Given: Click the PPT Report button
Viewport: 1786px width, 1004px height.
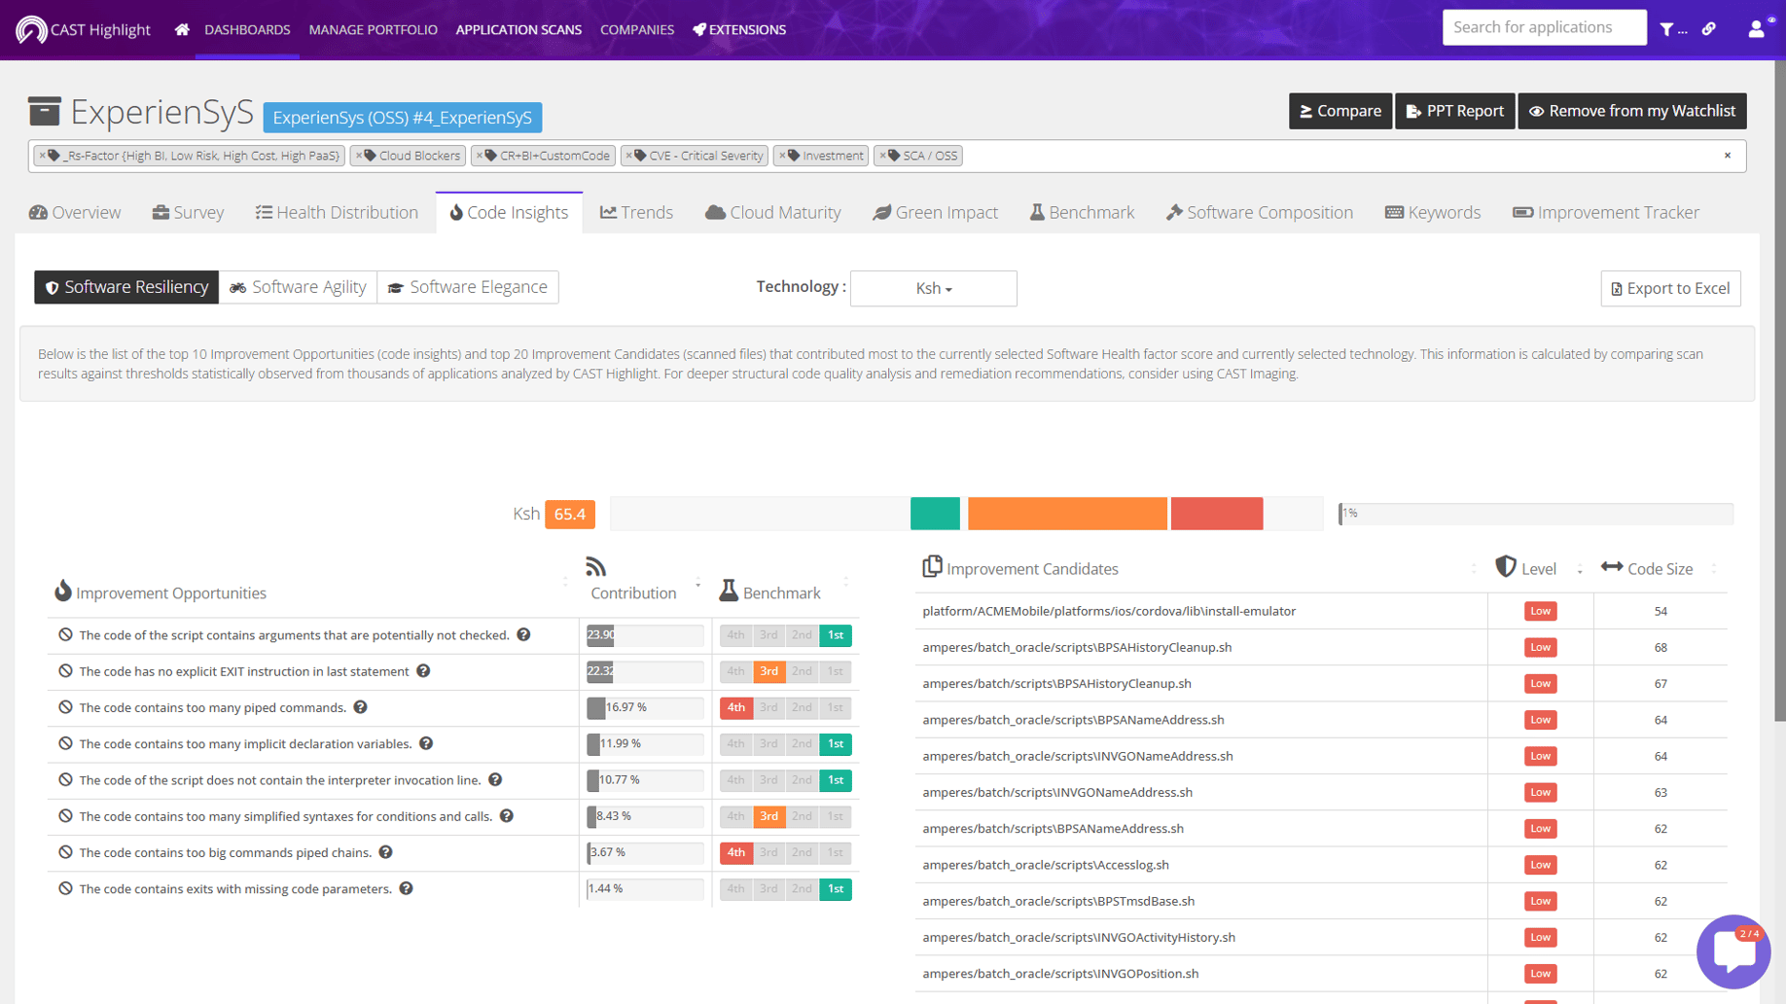Looking at the screenshot, I should tap(1454, 111).
